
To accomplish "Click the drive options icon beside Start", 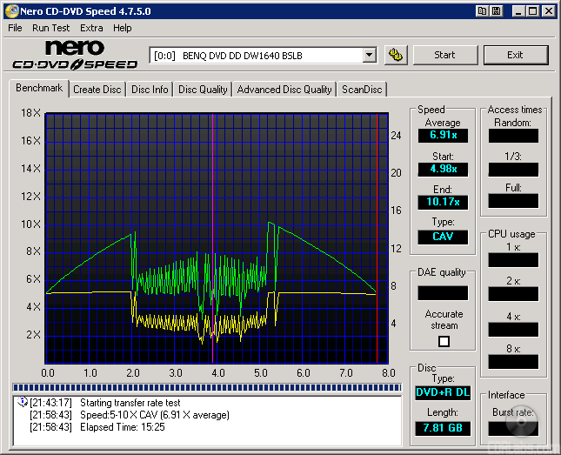I will (396, 55).
